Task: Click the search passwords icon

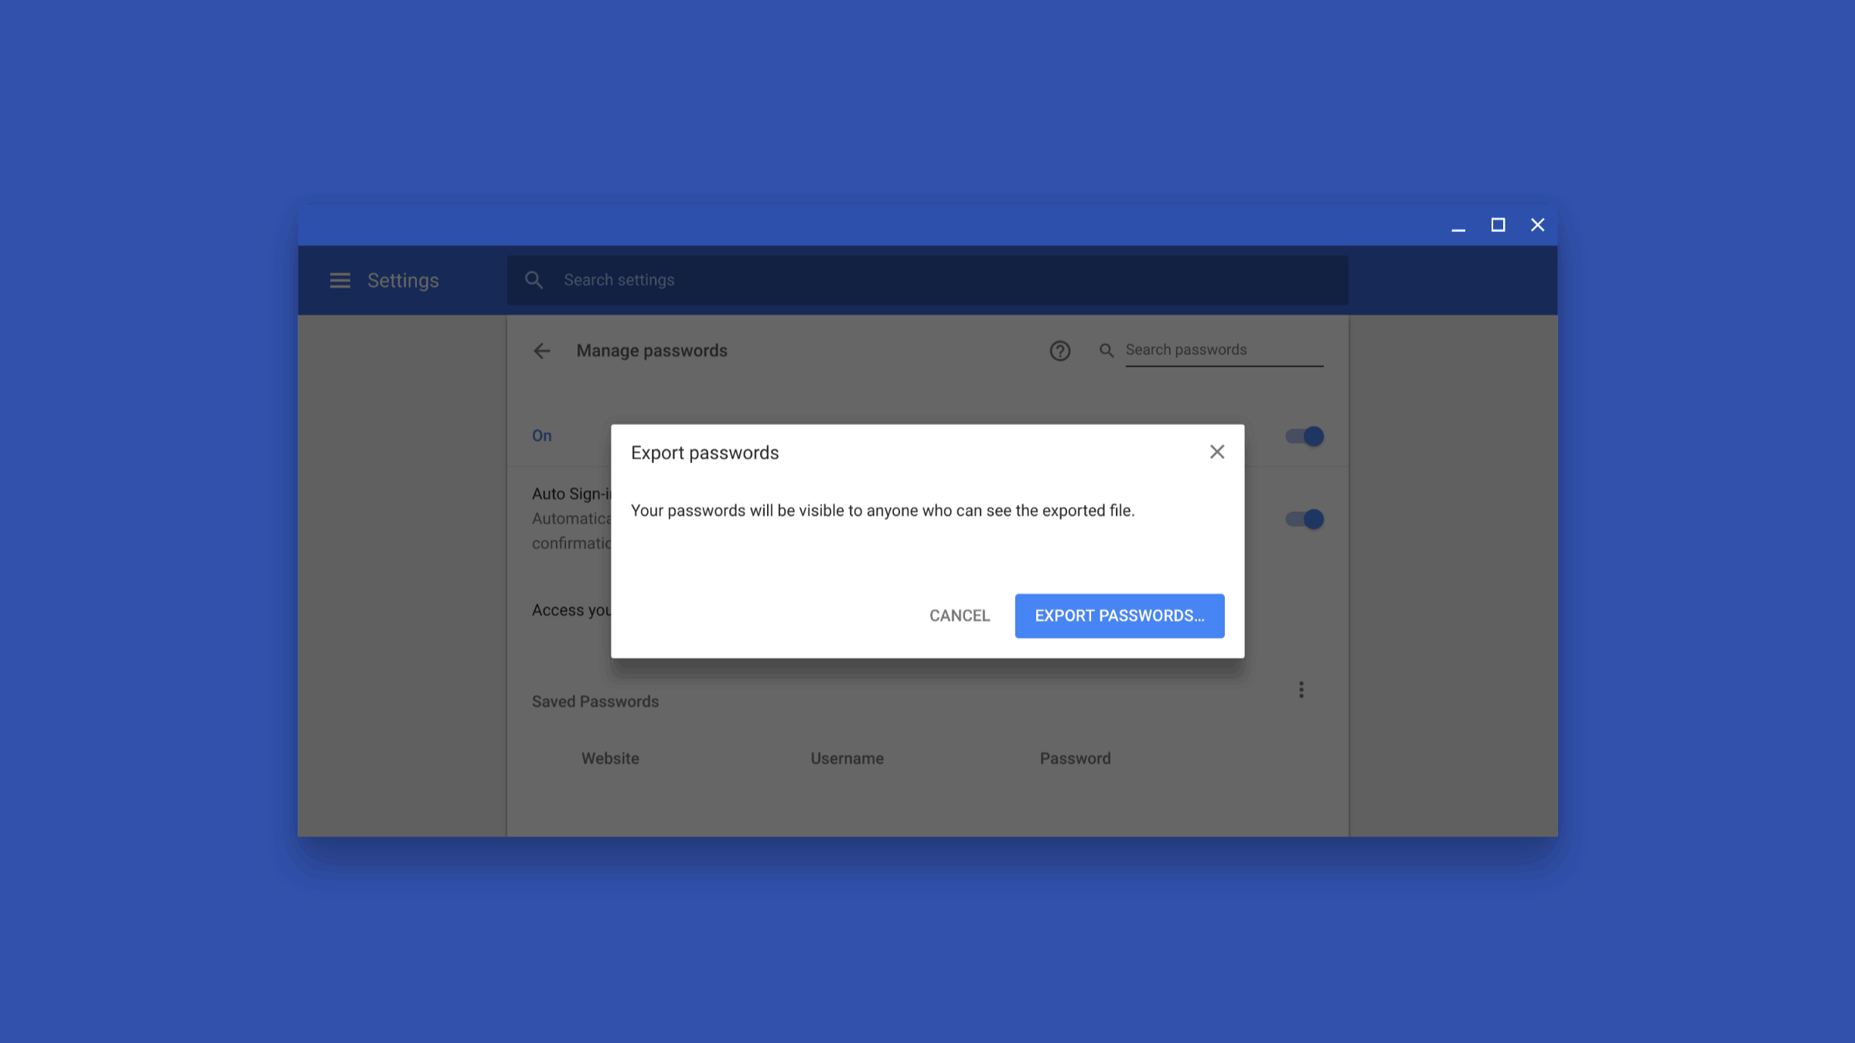Action: coord(1106,350)
